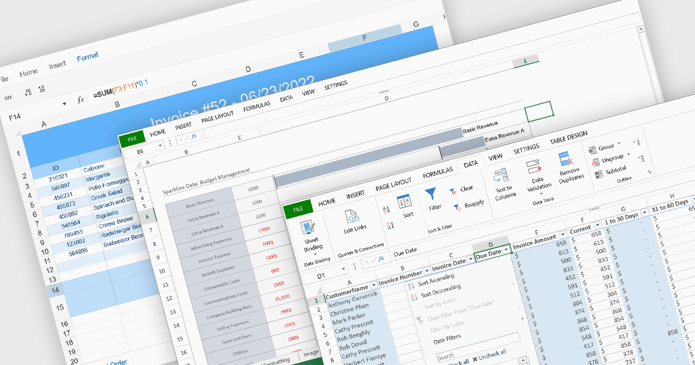Open the Invoice Amount filter dropdown
This screenshot has width=695, height=365.
click(562, 234)
